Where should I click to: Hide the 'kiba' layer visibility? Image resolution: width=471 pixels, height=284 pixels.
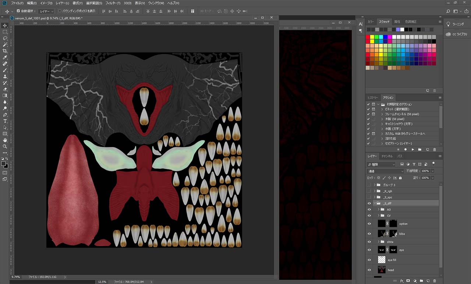(369, 233)
